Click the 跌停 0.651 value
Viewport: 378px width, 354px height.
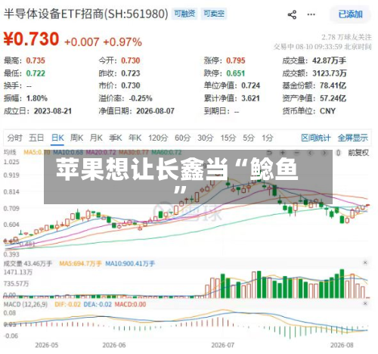[x=236, y=73]
